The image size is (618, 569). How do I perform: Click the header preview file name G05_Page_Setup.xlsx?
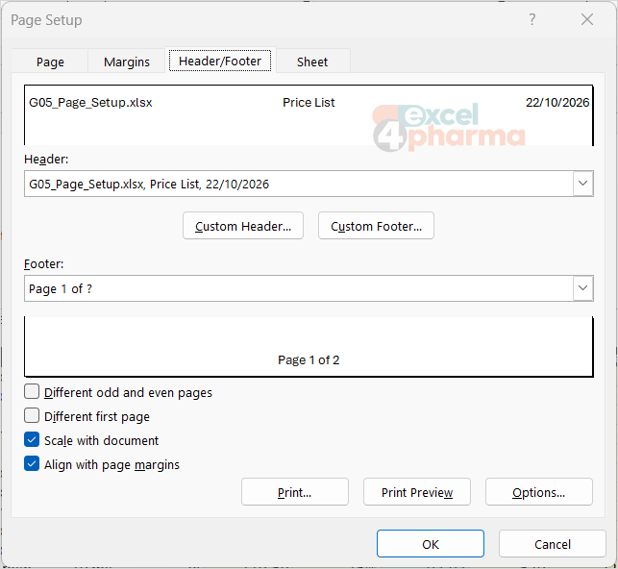point(90,103)
